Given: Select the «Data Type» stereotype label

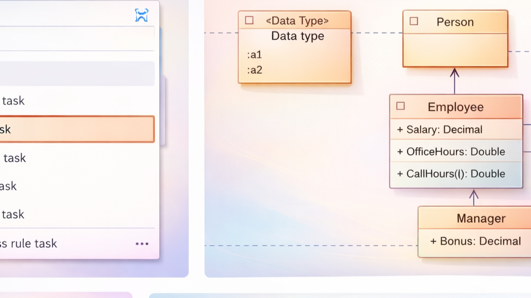Looking at the screenshot, I should click(x=297, y=21).
